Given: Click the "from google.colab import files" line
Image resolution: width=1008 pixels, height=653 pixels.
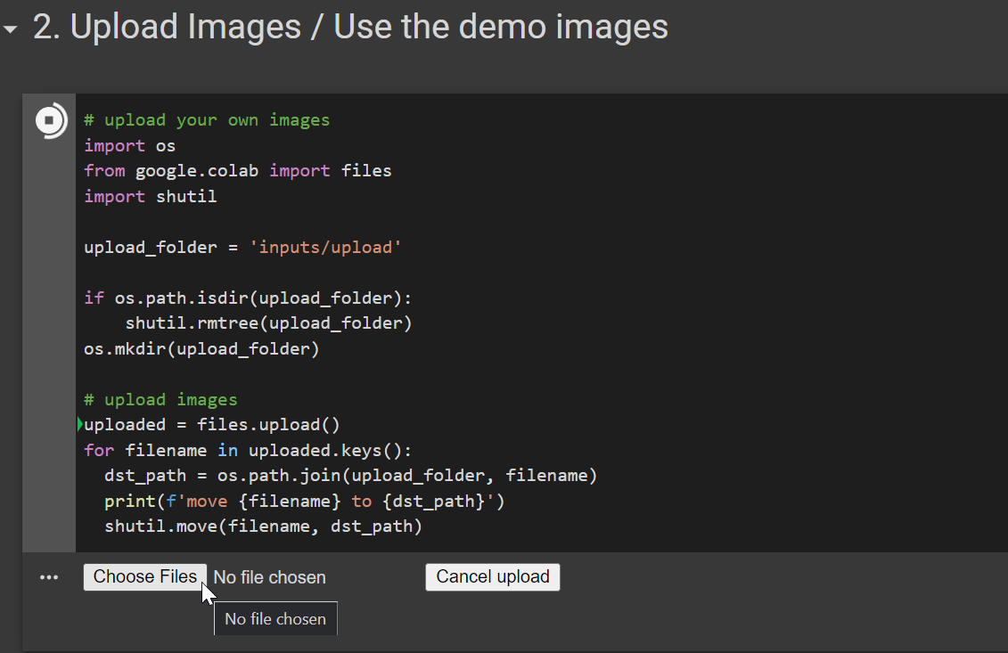Looking at the screenshot, I should pos(237,170).
